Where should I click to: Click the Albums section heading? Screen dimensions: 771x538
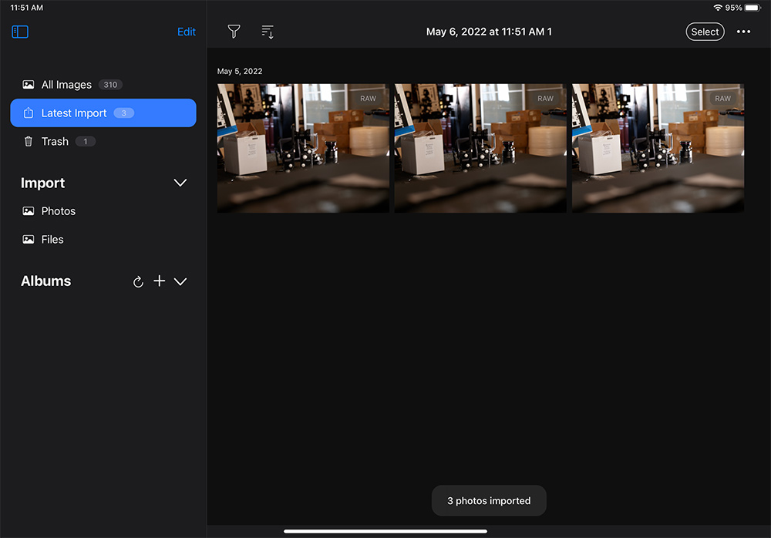click(x=45, y=281)
